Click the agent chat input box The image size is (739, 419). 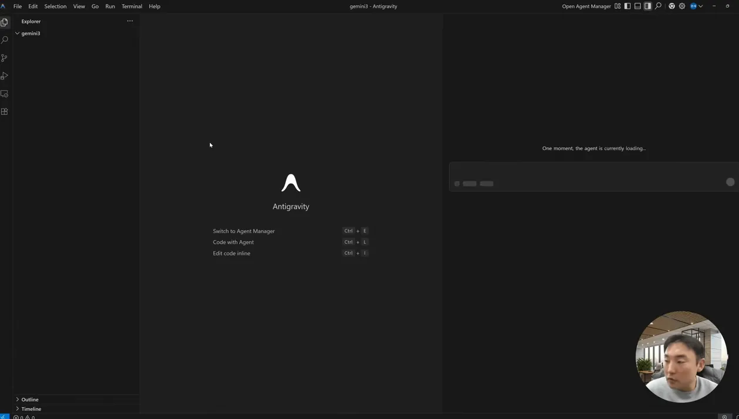[x=594, y=177]
